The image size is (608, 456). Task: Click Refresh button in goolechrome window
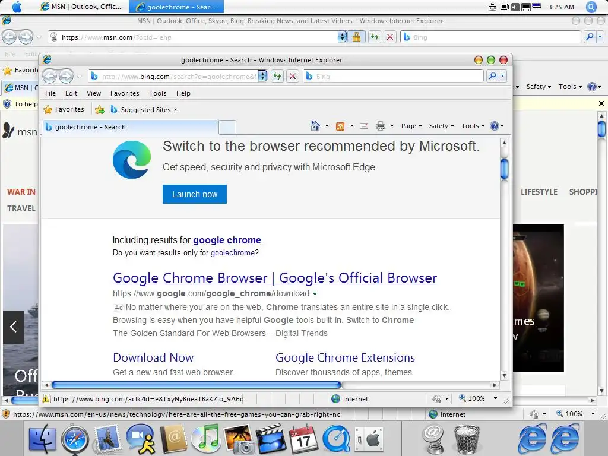(277, 76)
